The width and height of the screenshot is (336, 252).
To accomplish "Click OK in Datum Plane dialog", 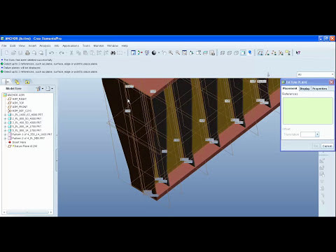I will point(316,146).
